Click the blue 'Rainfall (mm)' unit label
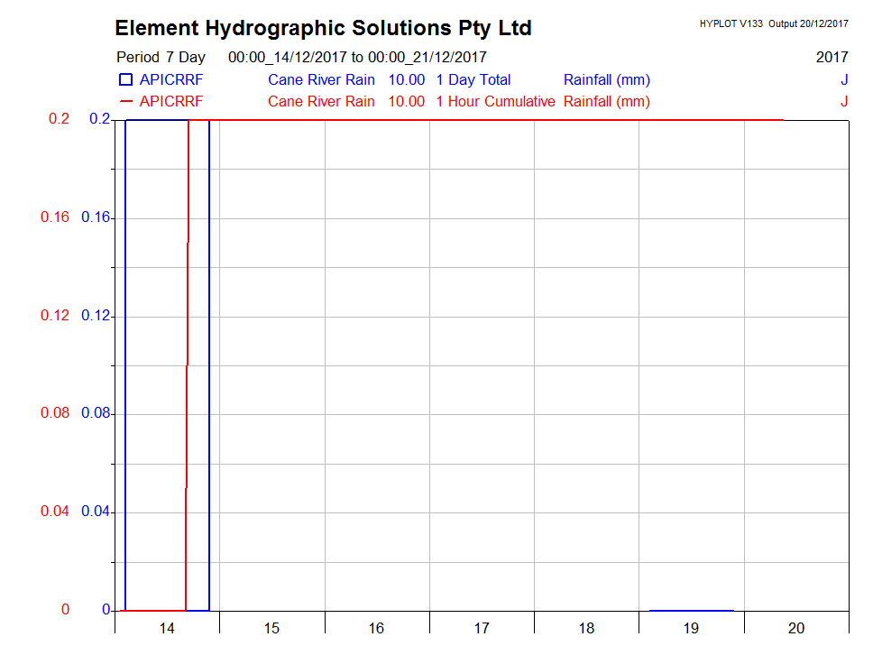 coord(606,79)
